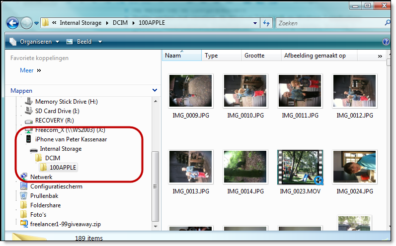The height and width of the screenshot is (246, 396).
Task: Click the Netwerk icon in tree
Action: (24, 177)
